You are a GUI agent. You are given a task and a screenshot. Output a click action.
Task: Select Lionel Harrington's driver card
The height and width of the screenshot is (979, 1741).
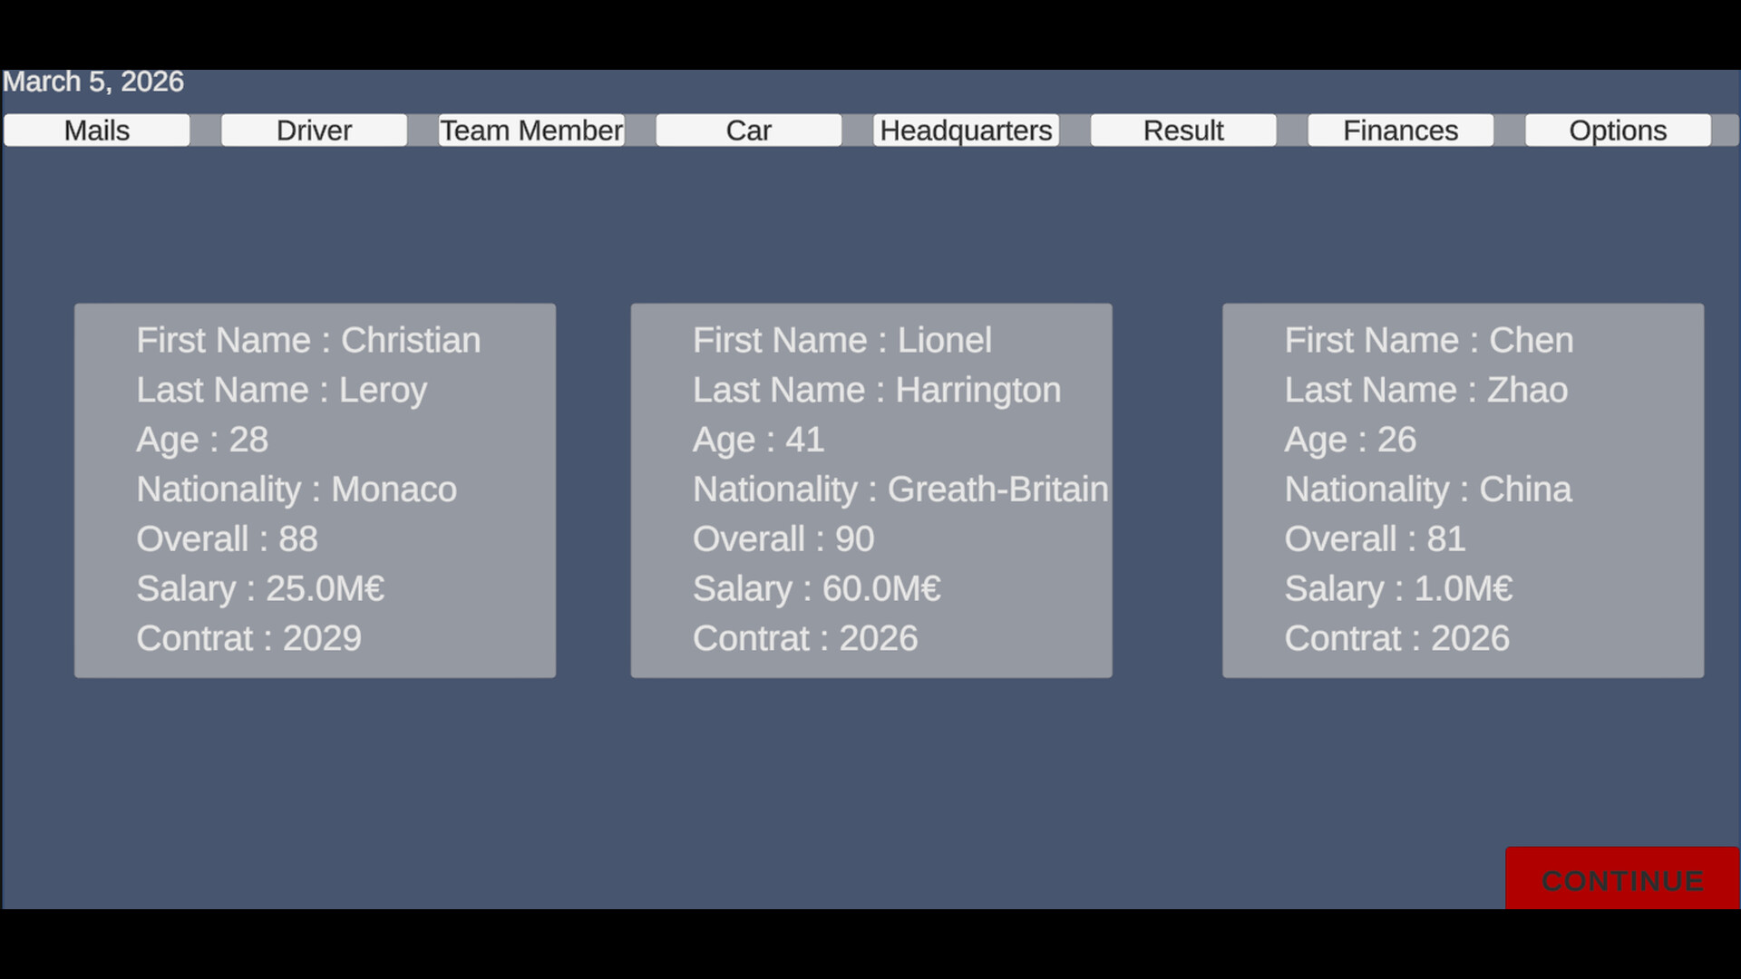click(x=871, y=490)
